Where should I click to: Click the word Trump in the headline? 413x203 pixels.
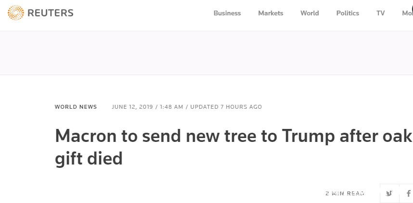(x=308, y=136)
